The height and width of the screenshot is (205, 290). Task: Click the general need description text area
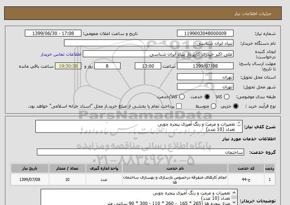tap(139, 126)
